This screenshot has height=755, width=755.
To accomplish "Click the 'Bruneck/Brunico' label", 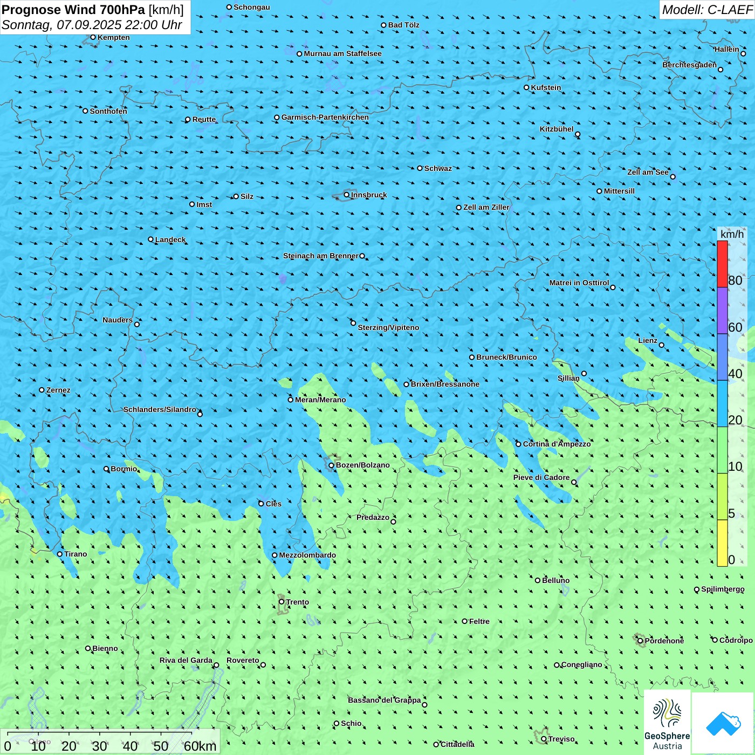I will coord(507,357).
